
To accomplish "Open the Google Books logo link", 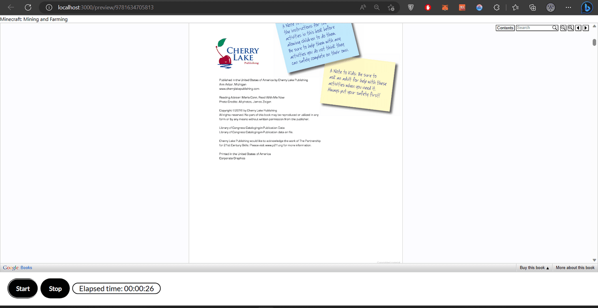I will point(17,268).
